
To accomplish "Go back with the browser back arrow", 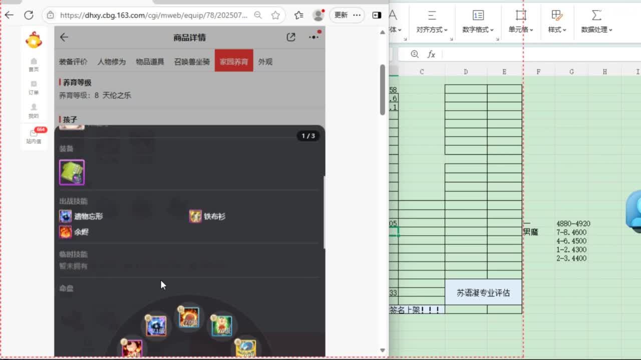I will point(9,15).
